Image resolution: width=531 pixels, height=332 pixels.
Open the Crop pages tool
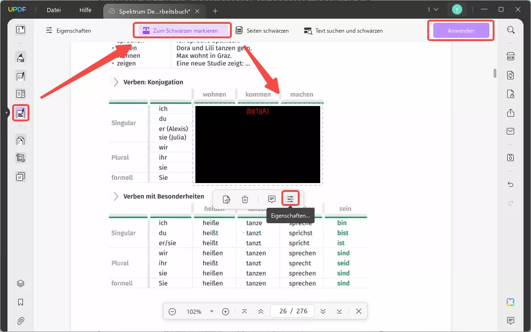[x=20, y=158]
